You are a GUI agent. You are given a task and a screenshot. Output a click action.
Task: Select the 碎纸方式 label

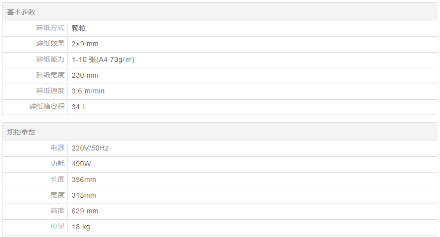50,28
